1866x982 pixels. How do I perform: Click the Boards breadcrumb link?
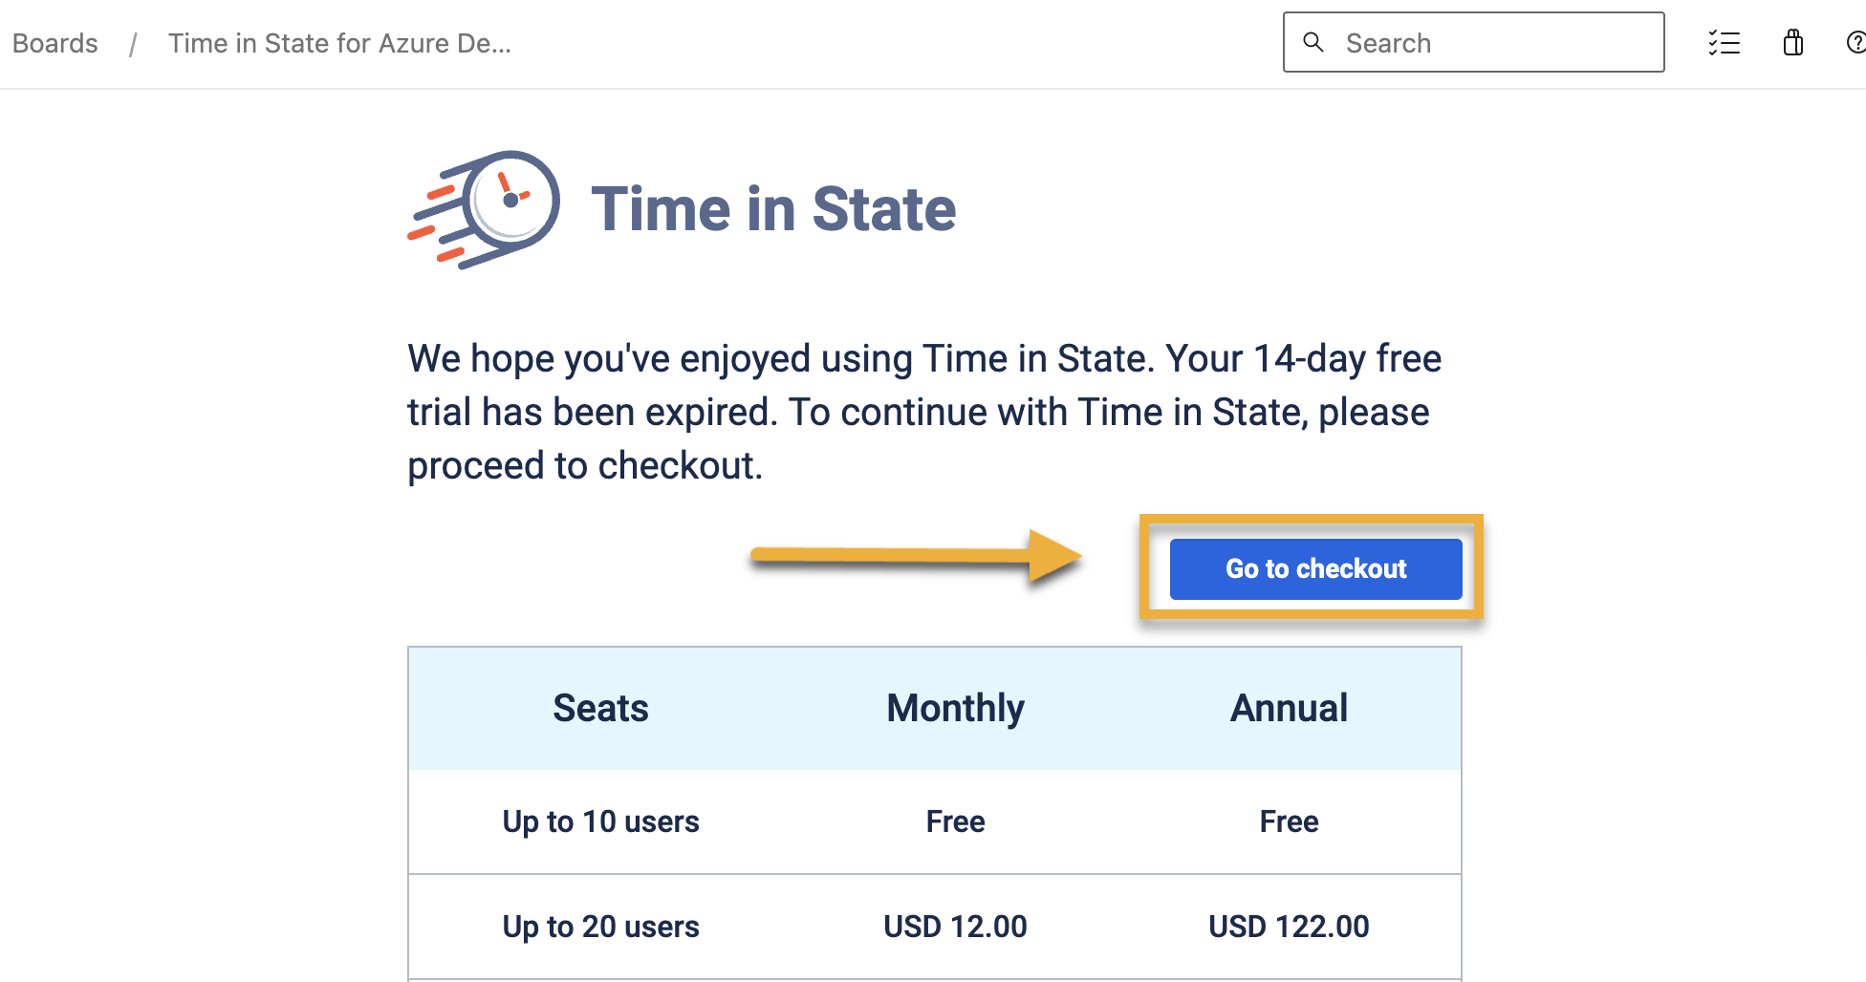tap(55, 44)
